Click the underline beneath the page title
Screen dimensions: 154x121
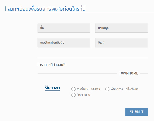click(x=80, y=13)
